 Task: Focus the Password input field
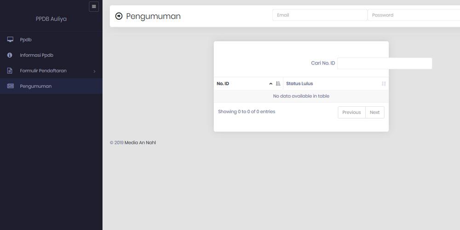point(414,15)
